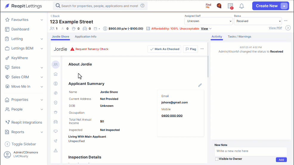
Task: Select the vehicle car section icon
Action: 56,122
